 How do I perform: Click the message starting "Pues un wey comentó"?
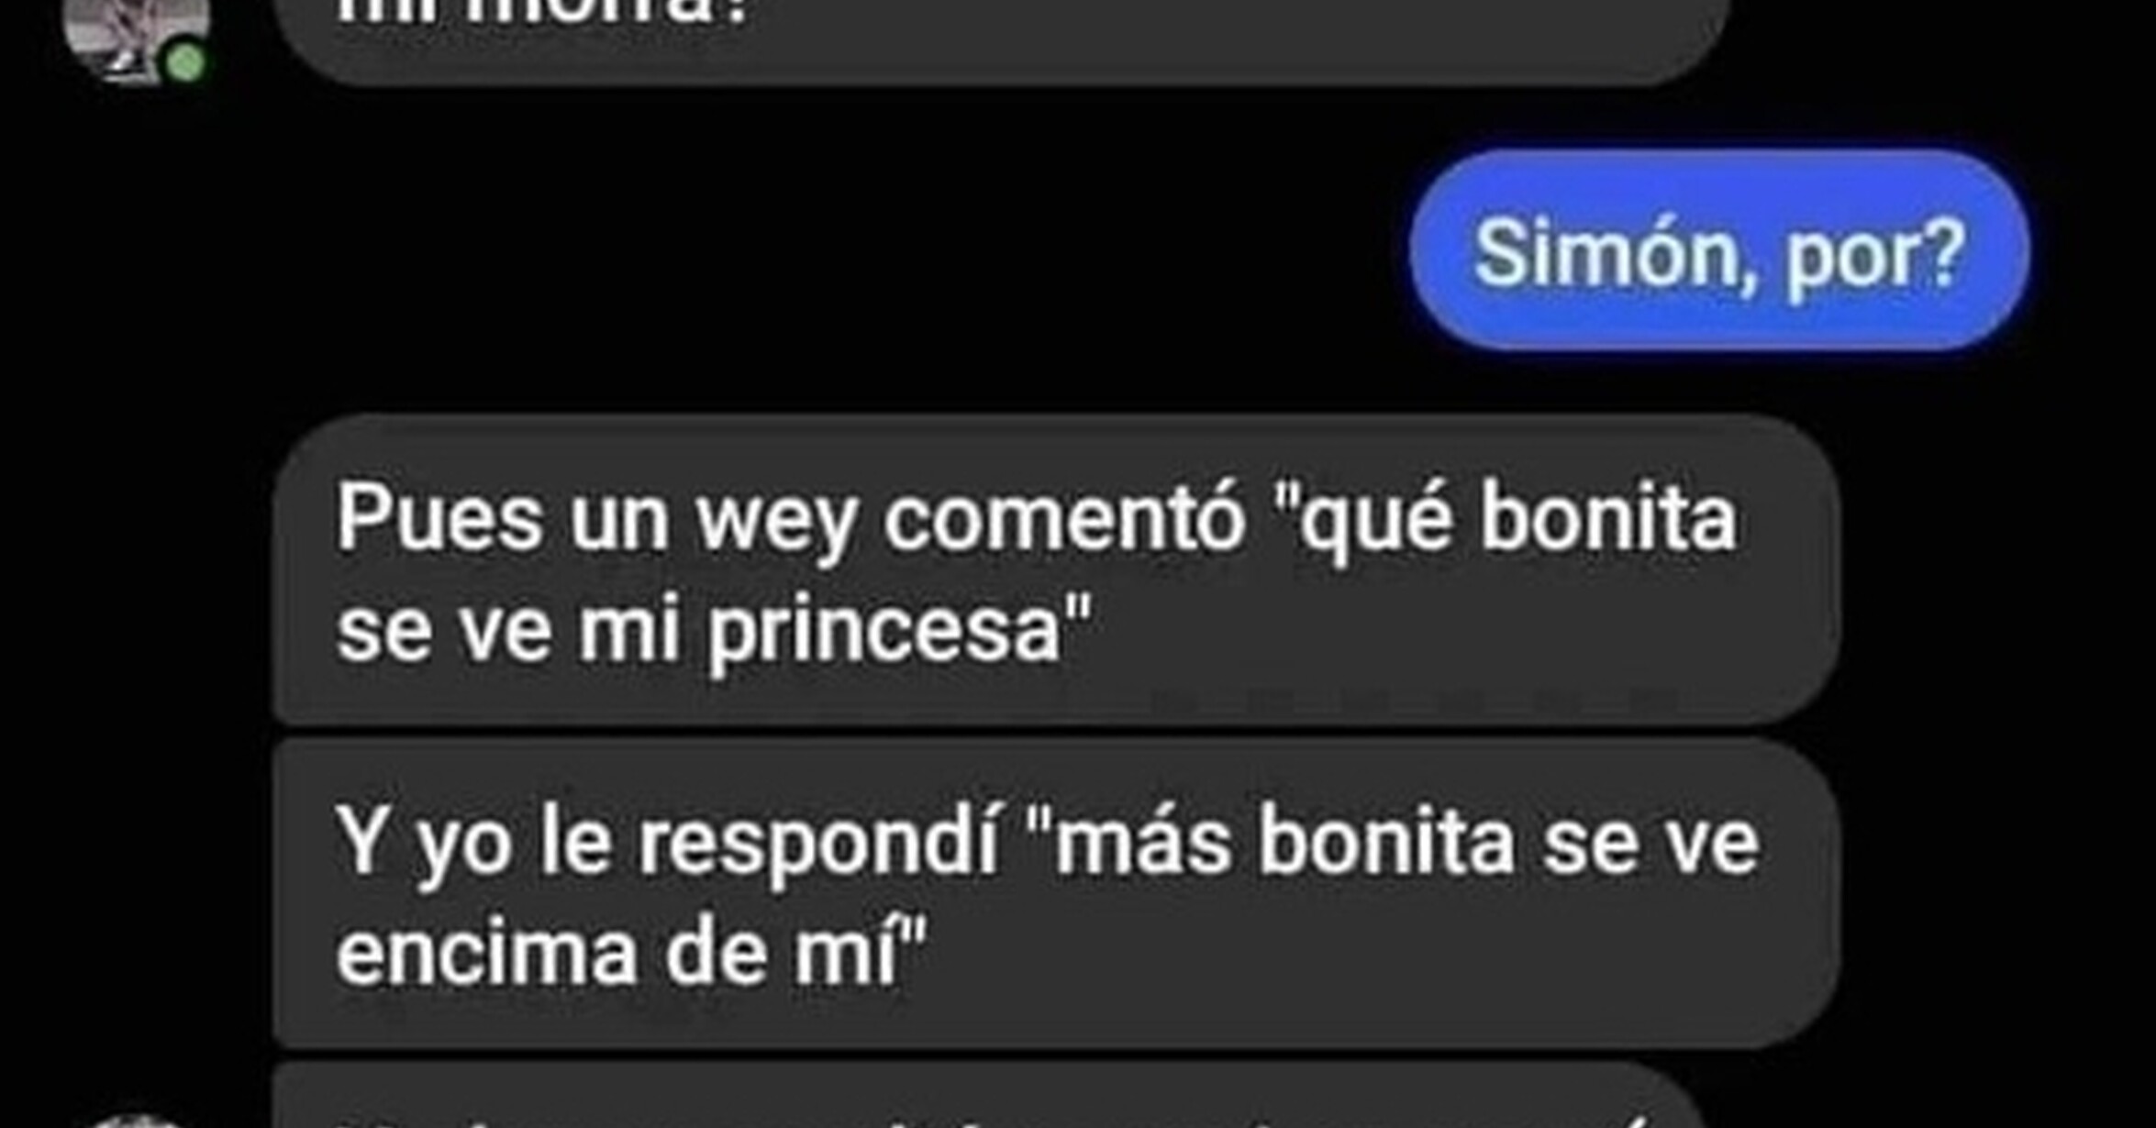(1056, 570)
